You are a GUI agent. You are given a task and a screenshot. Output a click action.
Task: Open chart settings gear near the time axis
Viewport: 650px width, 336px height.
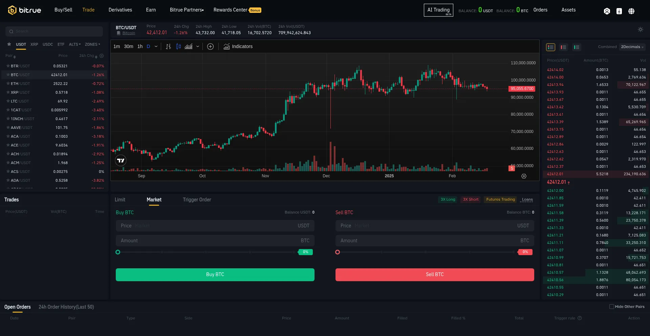[524, 176]
